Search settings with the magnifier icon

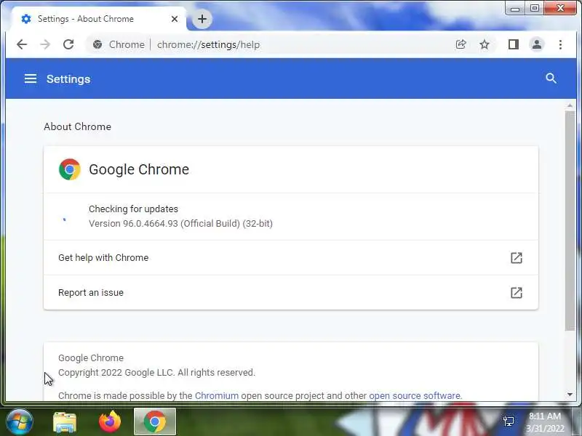click(x=551, y=78)
